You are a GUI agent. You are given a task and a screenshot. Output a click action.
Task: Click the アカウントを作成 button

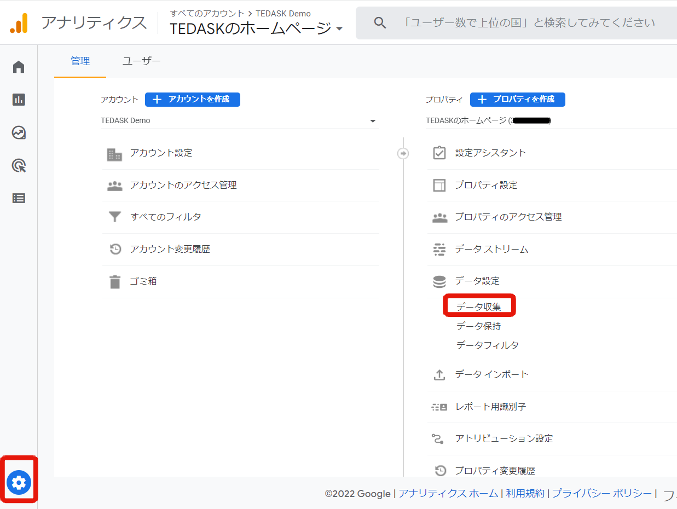(192, 99)
